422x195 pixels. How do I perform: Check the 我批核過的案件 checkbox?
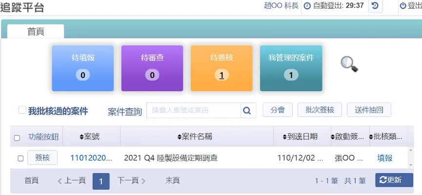coord(22,110)
